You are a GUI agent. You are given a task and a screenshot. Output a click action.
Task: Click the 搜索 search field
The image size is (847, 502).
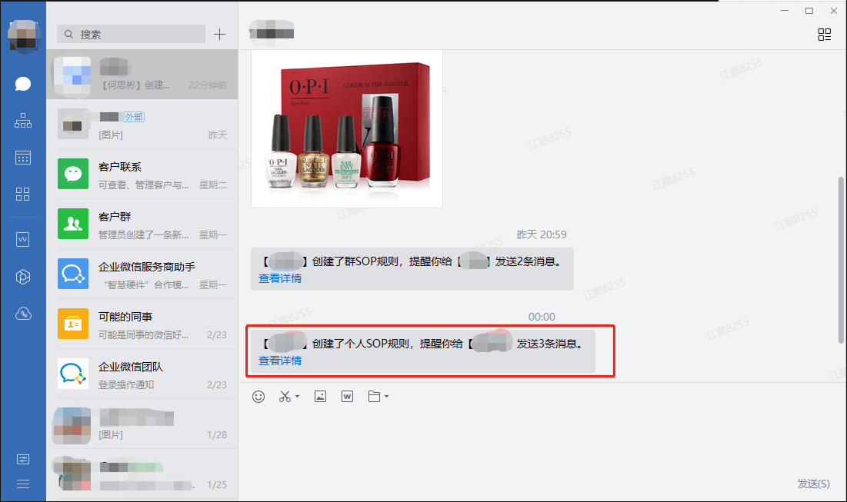(132, 35)
